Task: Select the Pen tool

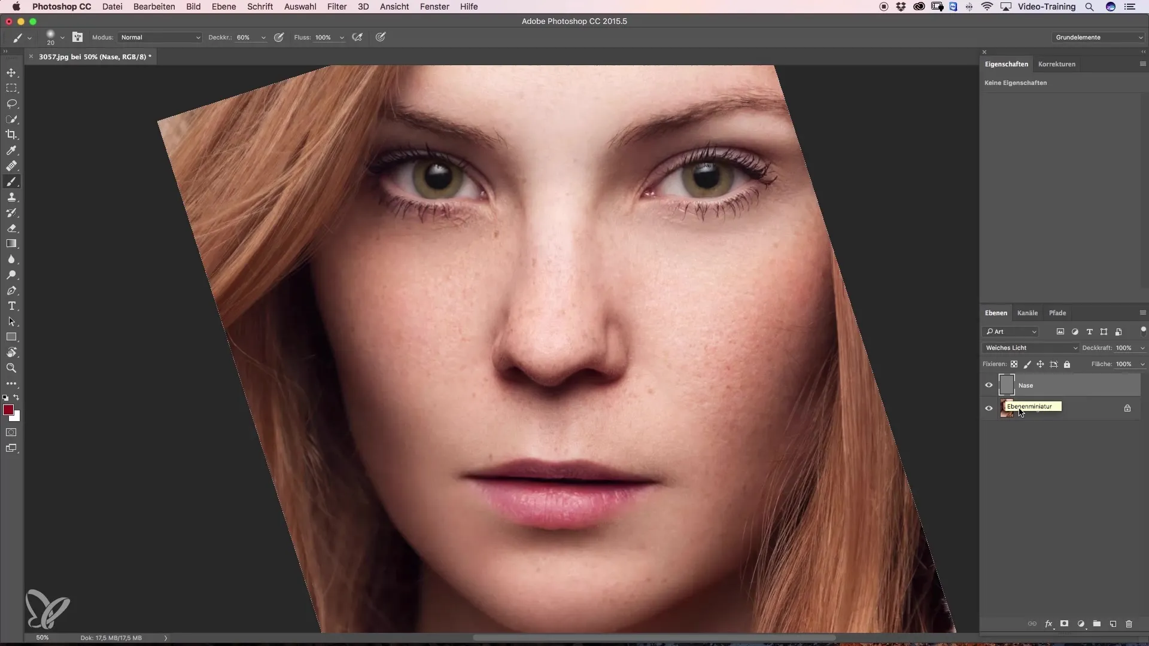Action: [x=11, y=290]
